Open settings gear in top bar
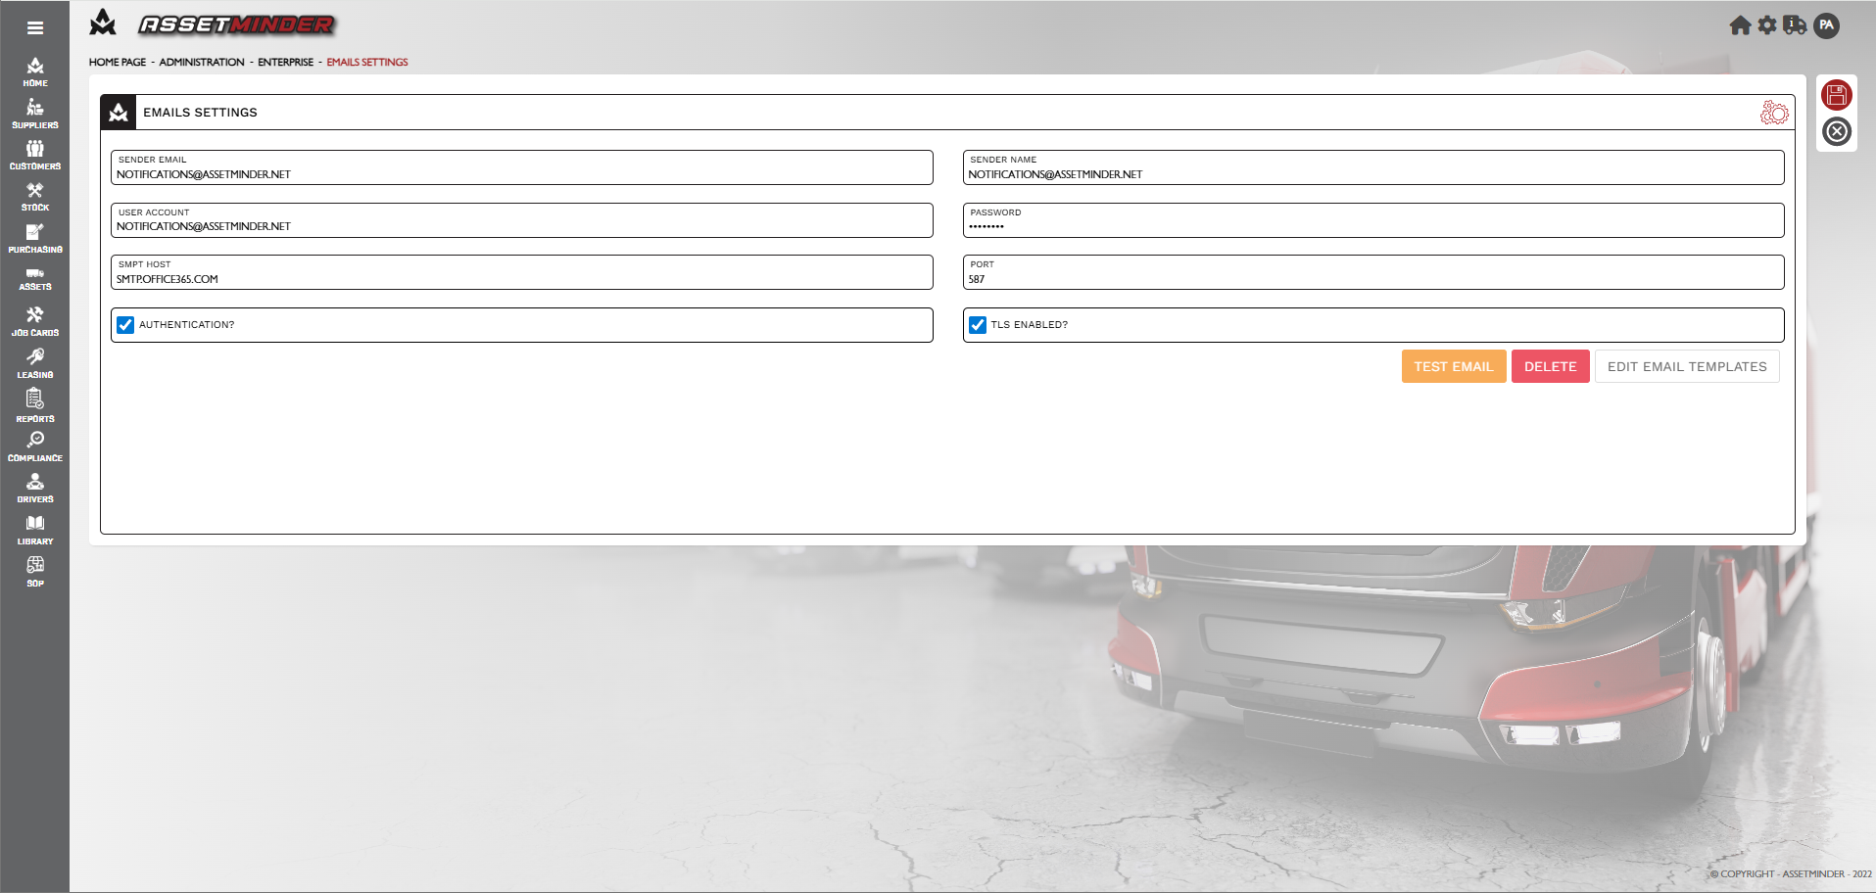 tap(1766, 25)
